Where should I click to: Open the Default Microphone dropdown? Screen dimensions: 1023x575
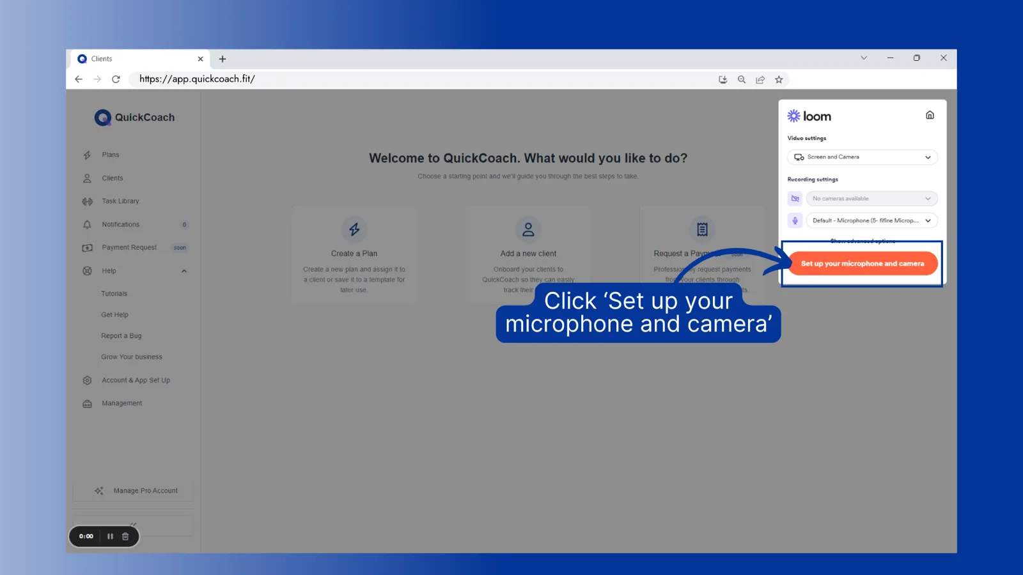click(871, 220)
